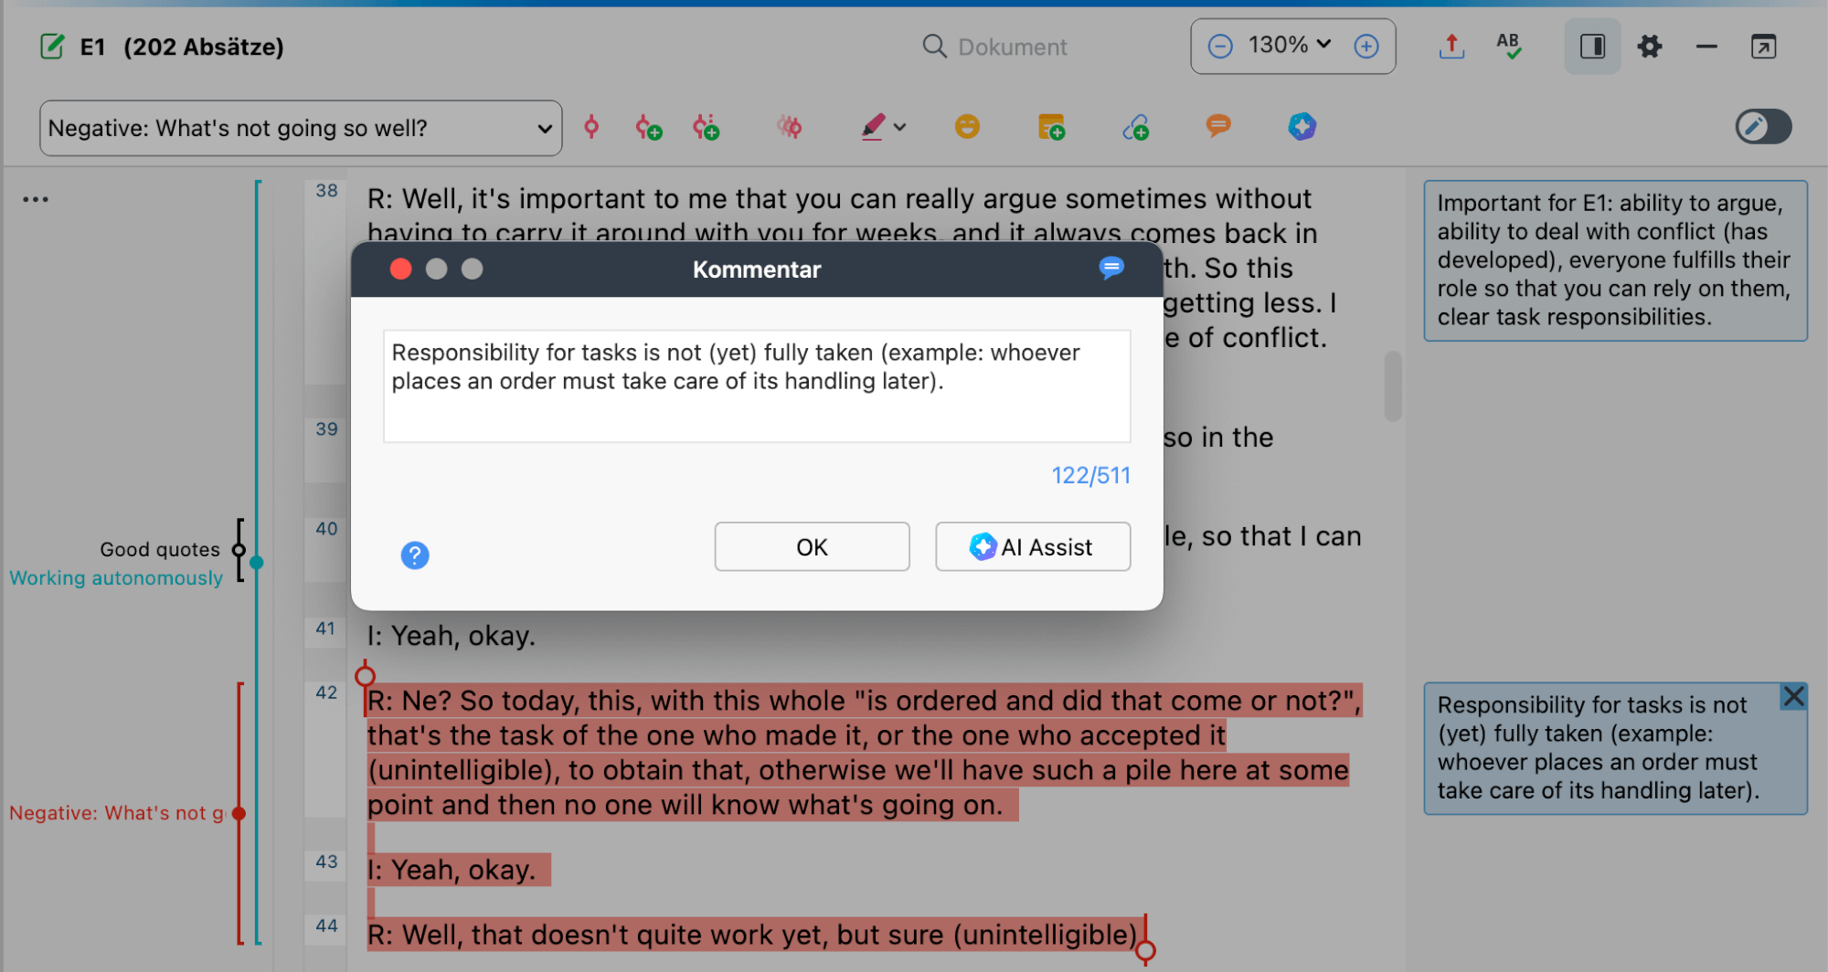
Task: Select the code tool in the toolbar
Action: 591,127
